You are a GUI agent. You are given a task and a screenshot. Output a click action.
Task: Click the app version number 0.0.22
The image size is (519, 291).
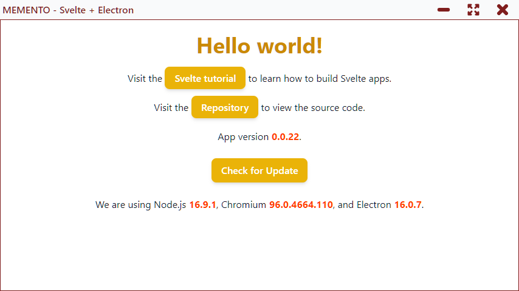tap(285, 137)
